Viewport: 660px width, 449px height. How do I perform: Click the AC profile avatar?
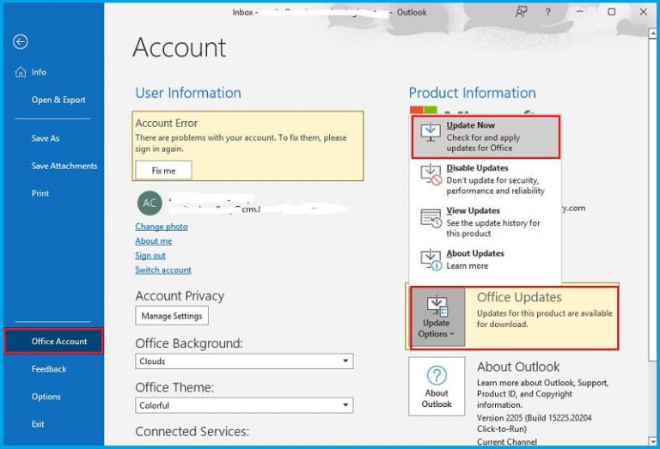pos(150,203)
